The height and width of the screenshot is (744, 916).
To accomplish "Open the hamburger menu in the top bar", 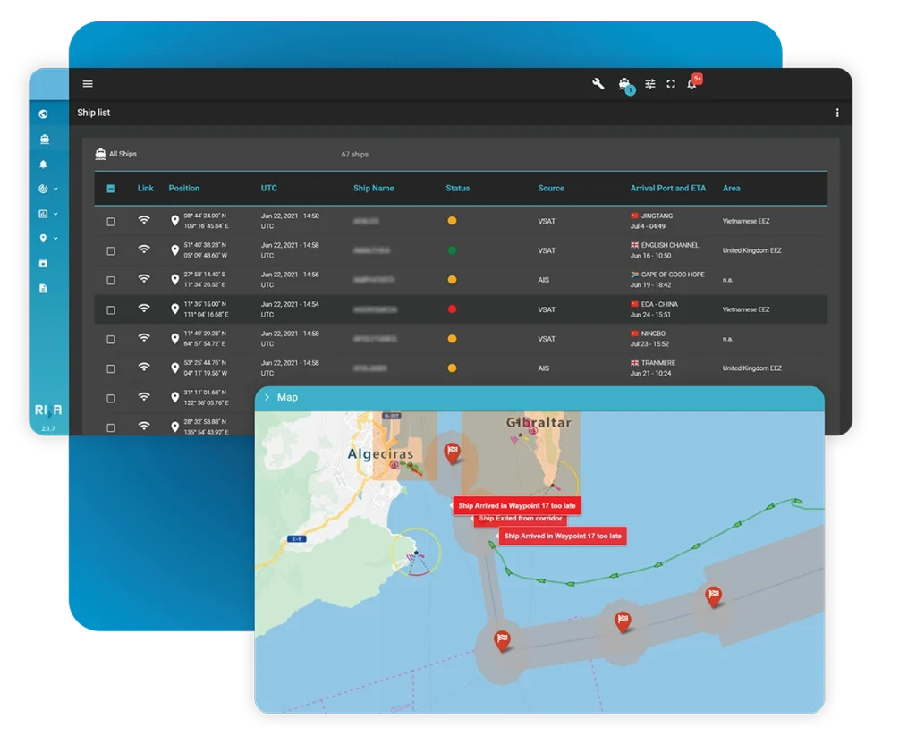I will tap(88, 84).
